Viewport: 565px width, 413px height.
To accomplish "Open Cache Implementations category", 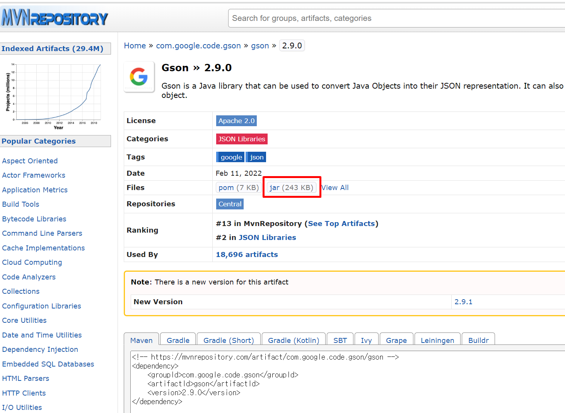I will click(43, 248).
